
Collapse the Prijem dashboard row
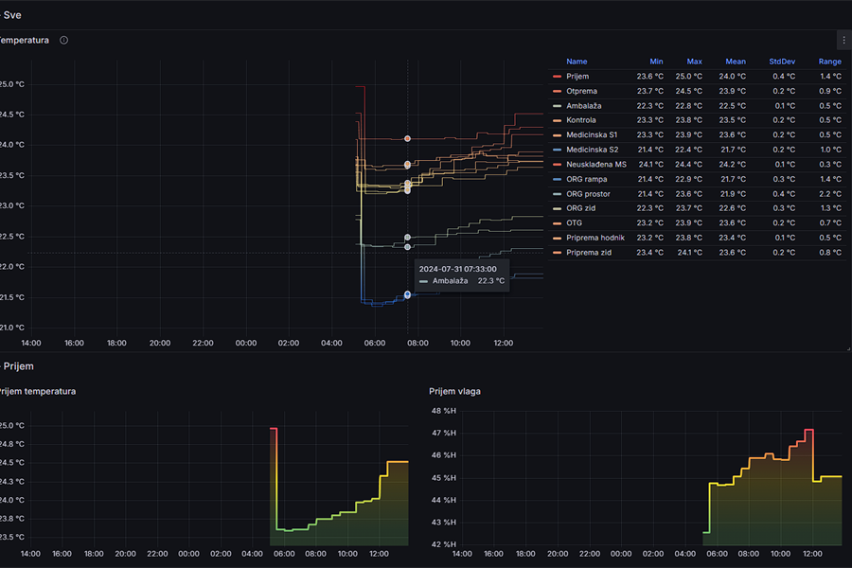17,366
